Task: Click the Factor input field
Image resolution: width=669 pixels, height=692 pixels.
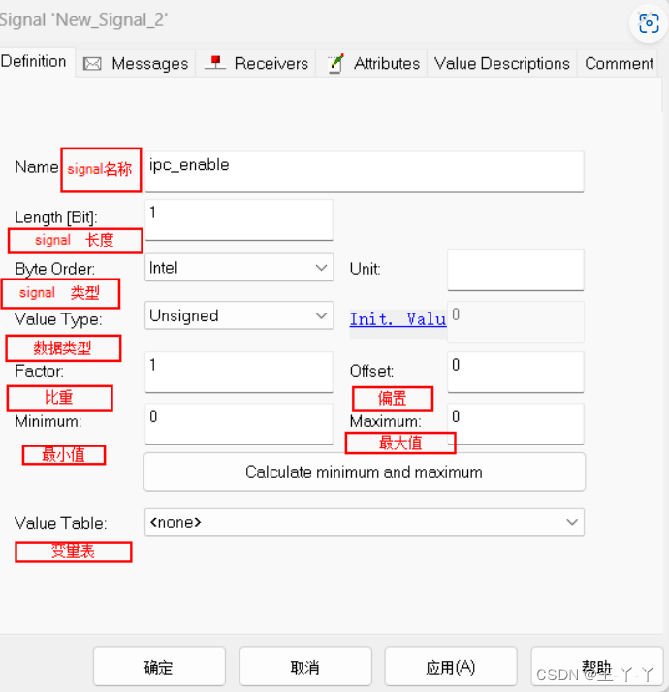Action: [x=239, y=372]
